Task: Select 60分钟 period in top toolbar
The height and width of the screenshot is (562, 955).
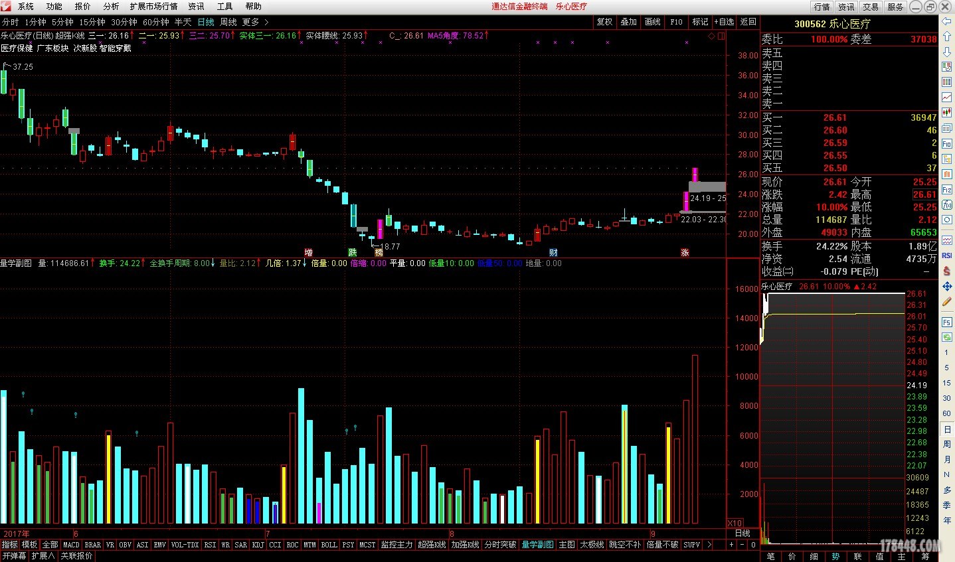Action: click(x=156, y=22)
